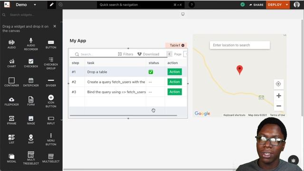
Task: Select the Container widget
Action: (11, 82)
